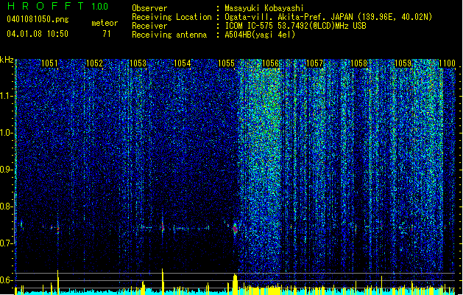Click the 1055 time marker
Screen dimensions: 463x295
226,63
